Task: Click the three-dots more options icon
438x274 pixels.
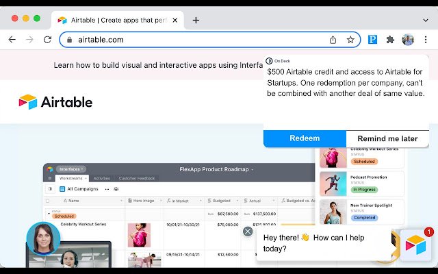Action: [107, 189]
